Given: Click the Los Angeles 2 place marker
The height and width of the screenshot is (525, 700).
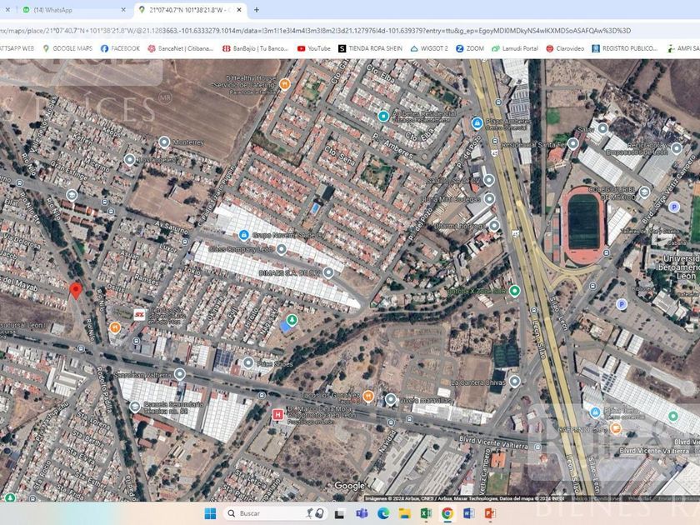Looking at the screenshot, I should (x=129, y=159).
